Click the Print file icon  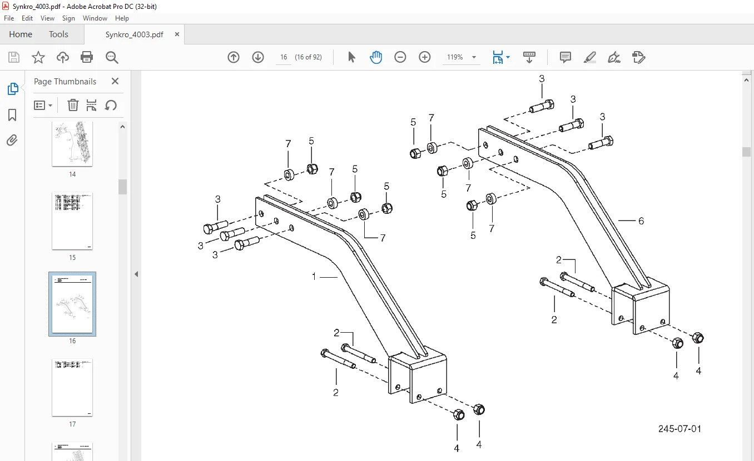[87, 57]
